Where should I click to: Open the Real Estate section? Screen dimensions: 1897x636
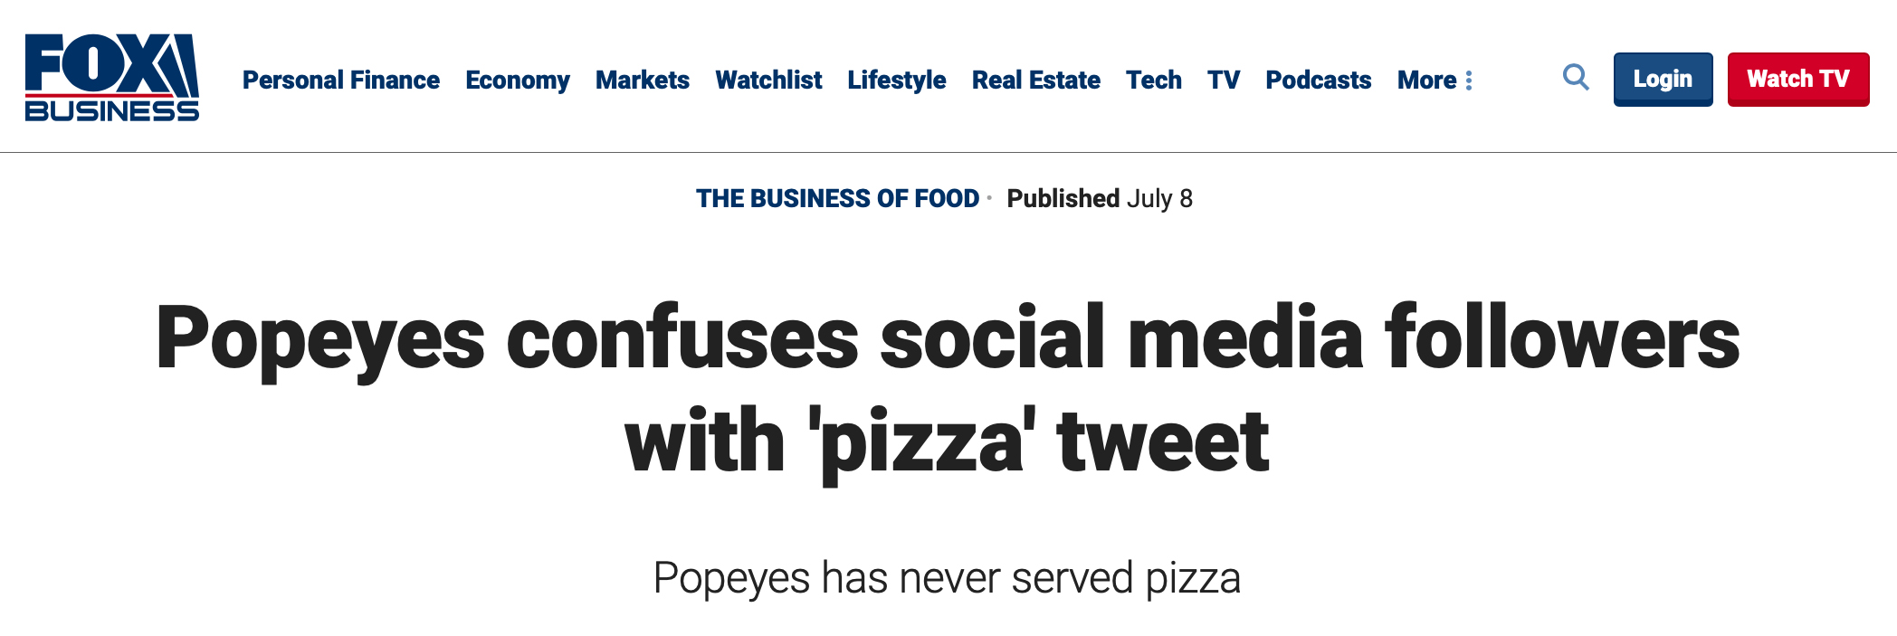[1036, 81]
